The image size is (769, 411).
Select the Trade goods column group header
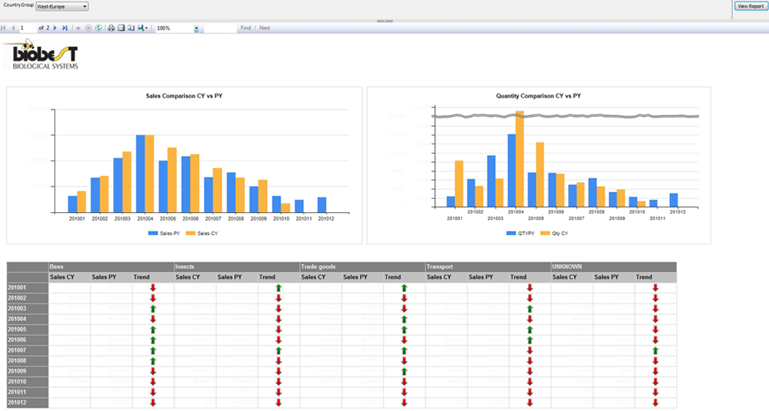362,267
